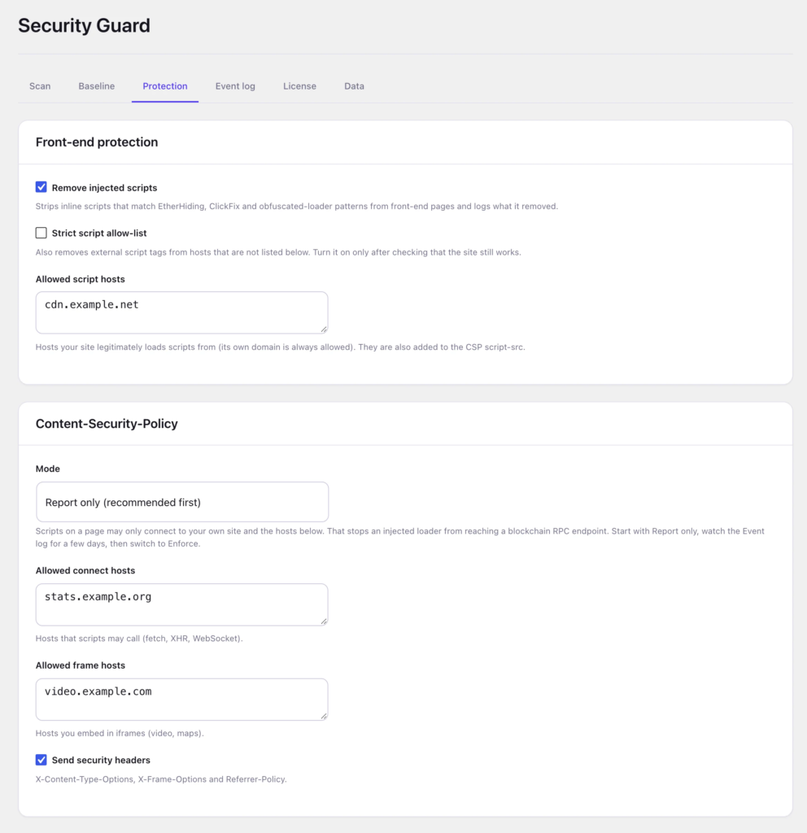Screen dimensions: 807x833
Task: Open the Event log tab
Action: 235,86
